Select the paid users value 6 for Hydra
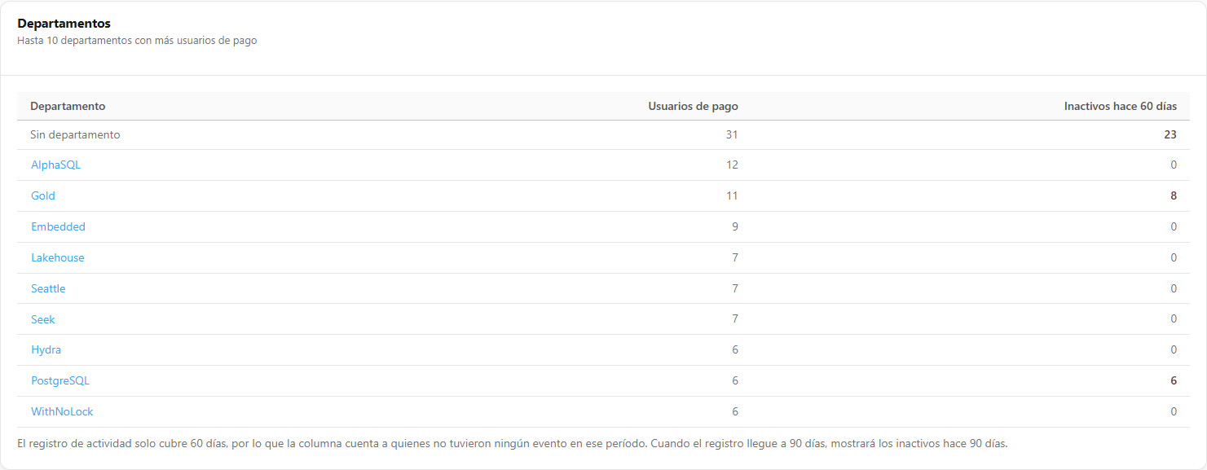Screen dimensions: 1207x470 click(735, 349)
